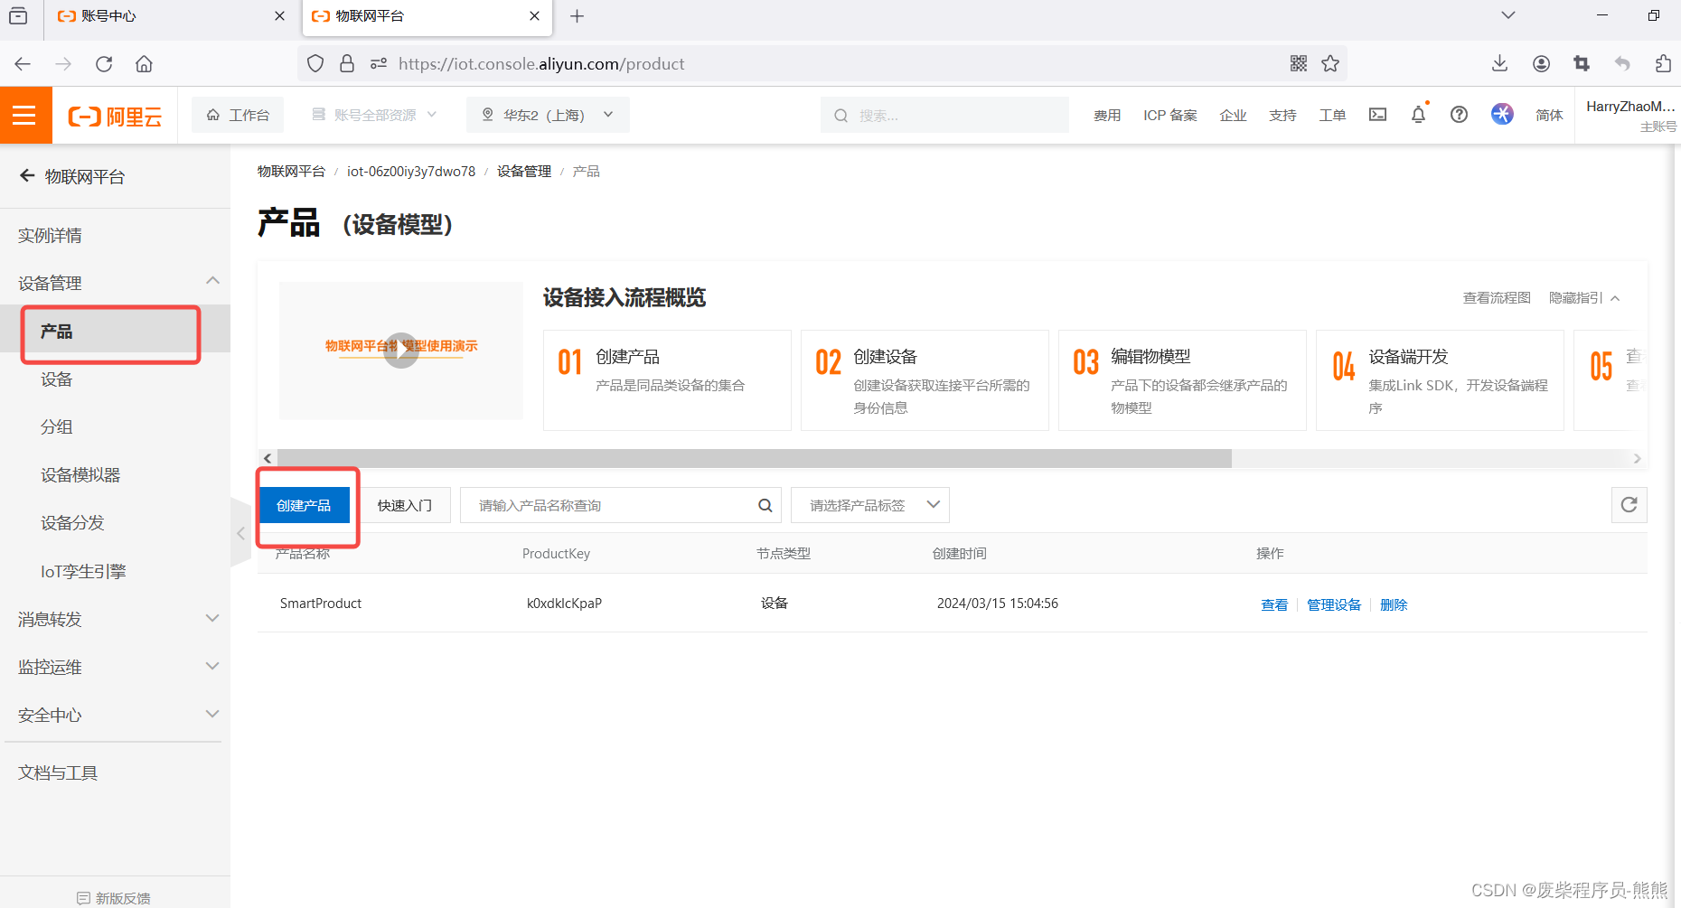Screen dimensions: 1681x908
Task: Click the 创建产品 button
Action: (x=305, y=505)
